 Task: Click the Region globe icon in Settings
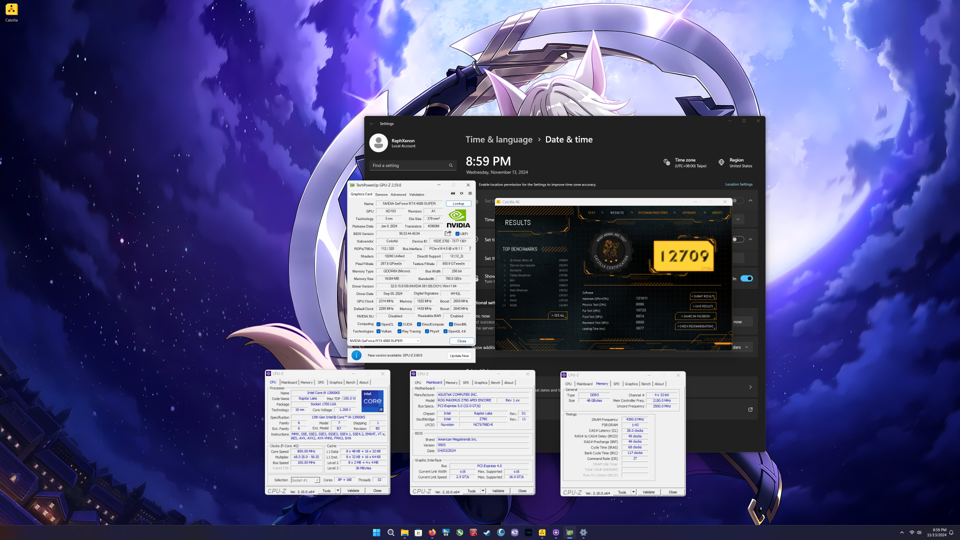pos(721,162)
